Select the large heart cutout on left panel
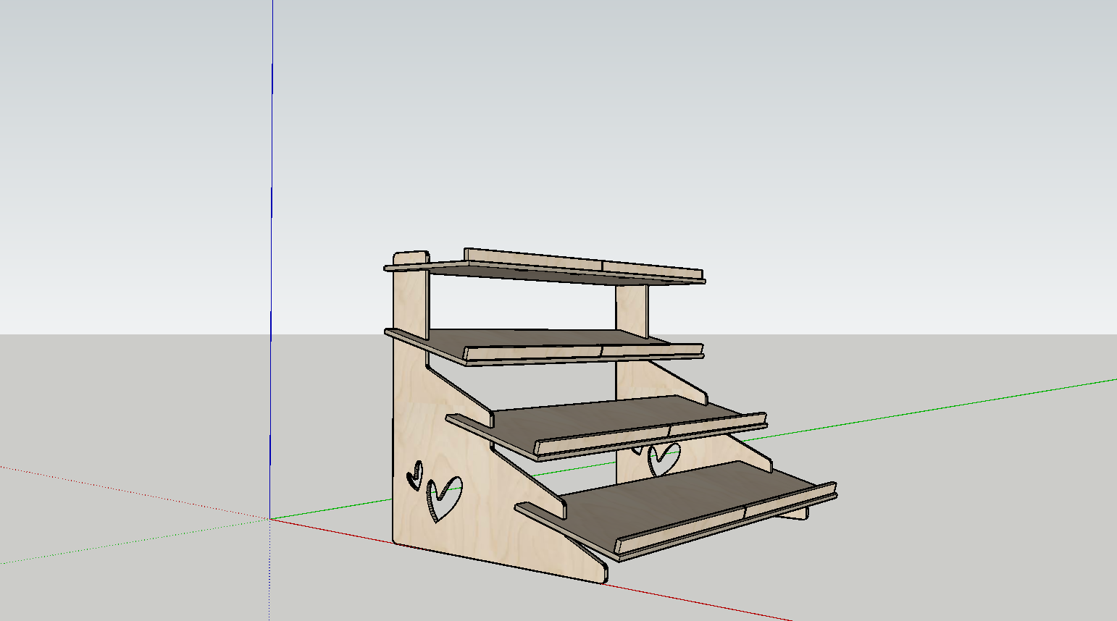The width and height of the screenshot is (1117, 621). coord(443,497)
